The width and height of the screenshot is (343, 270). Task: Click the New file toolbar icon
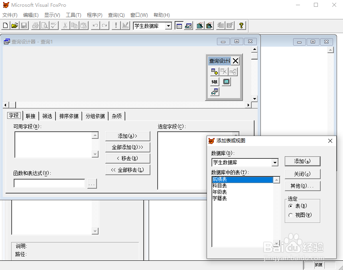click(x=6, y=26)
